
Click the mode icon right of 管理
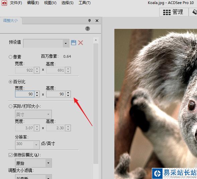194,12
